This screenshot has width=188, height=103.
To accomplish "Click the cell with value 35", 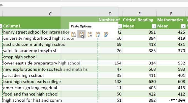I will (110, 75).
